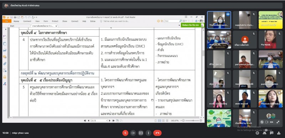Image resolution: width=285 pixels, height=138 pixels.
Task: Click the attachments paperclip in Foxit sidebar
Action: (5, 64)
